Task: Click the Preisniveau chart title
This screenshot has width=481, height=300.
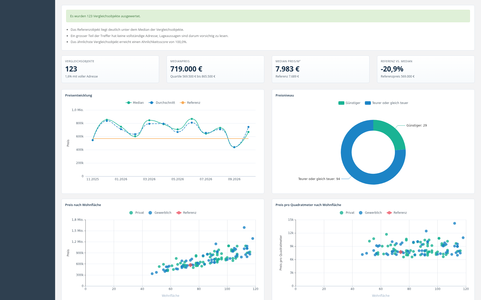Action: pyautogui.click(x=285, y=95)
